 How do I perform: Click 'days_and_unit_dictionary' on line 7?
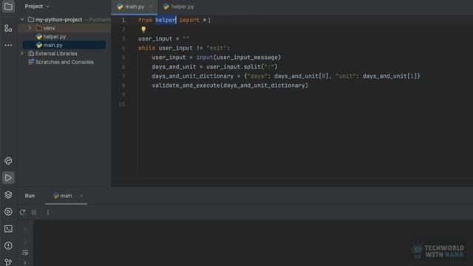pos(192,76)
